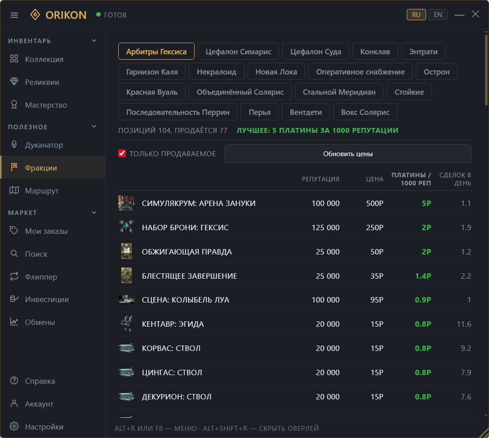Select the Объединённый Солярис tab

click(240, 92)
